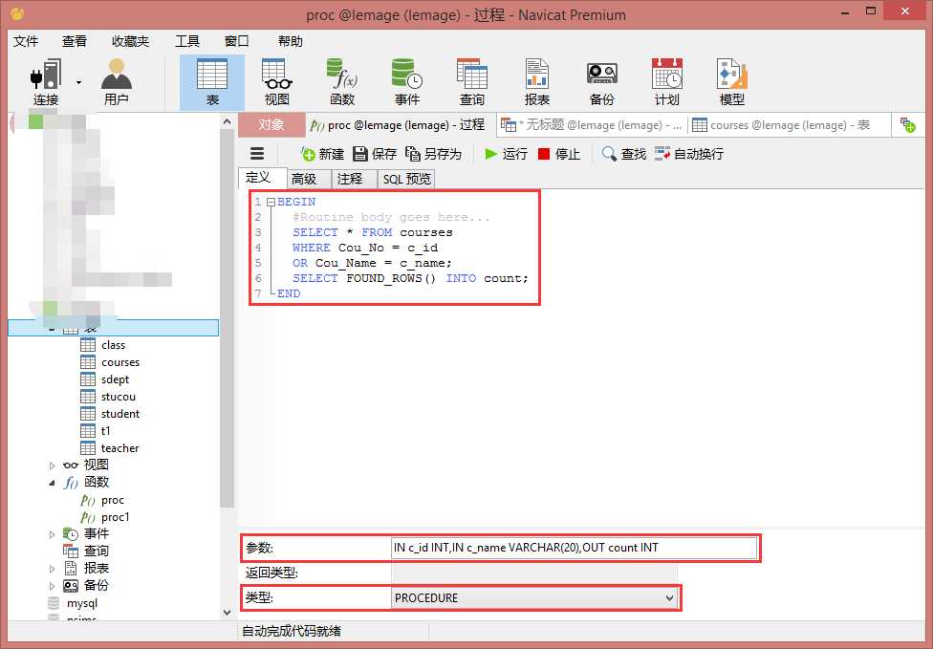This screenshot has width=933, height=649.
Task: Open the 连接 connection tool
Action: [45, 82]
